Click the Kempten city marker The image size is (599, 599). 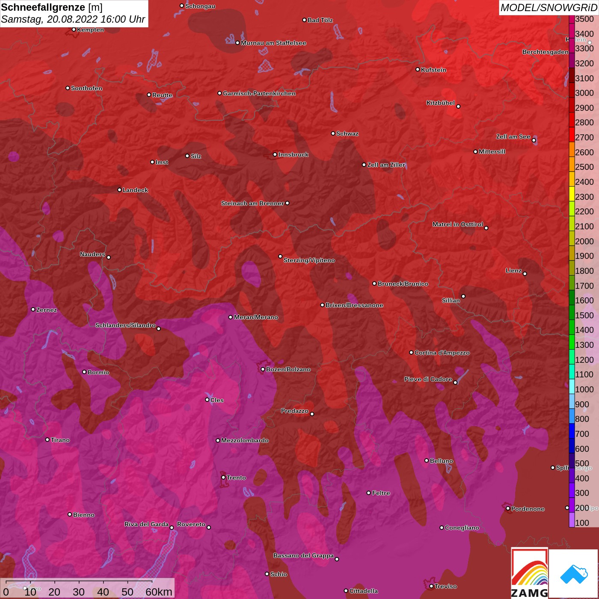click(x=74, y=30)
